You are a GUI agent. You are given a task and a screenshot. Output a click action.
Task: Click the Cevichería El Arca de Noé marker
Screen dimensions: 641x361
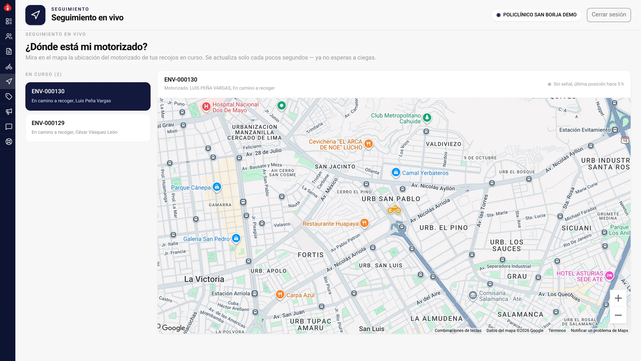(x=368, y=144)
